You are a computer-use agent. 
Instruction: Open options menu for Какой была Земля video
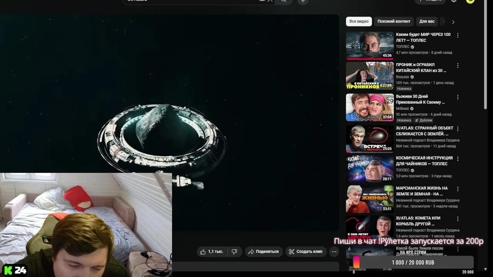(458, 249)
